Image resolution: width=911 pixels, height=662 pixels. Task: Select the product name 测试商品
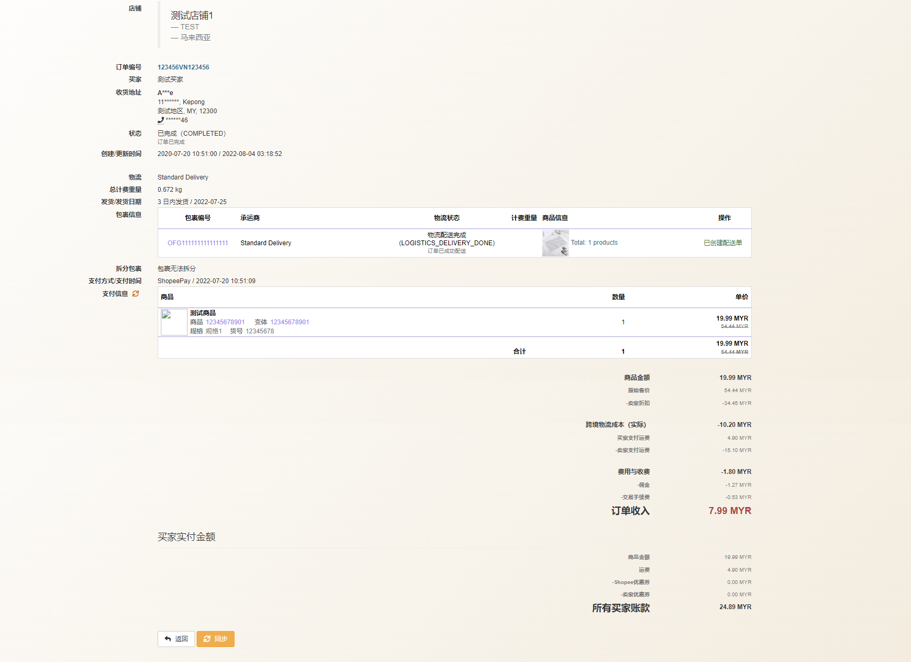tap(203, 313)
